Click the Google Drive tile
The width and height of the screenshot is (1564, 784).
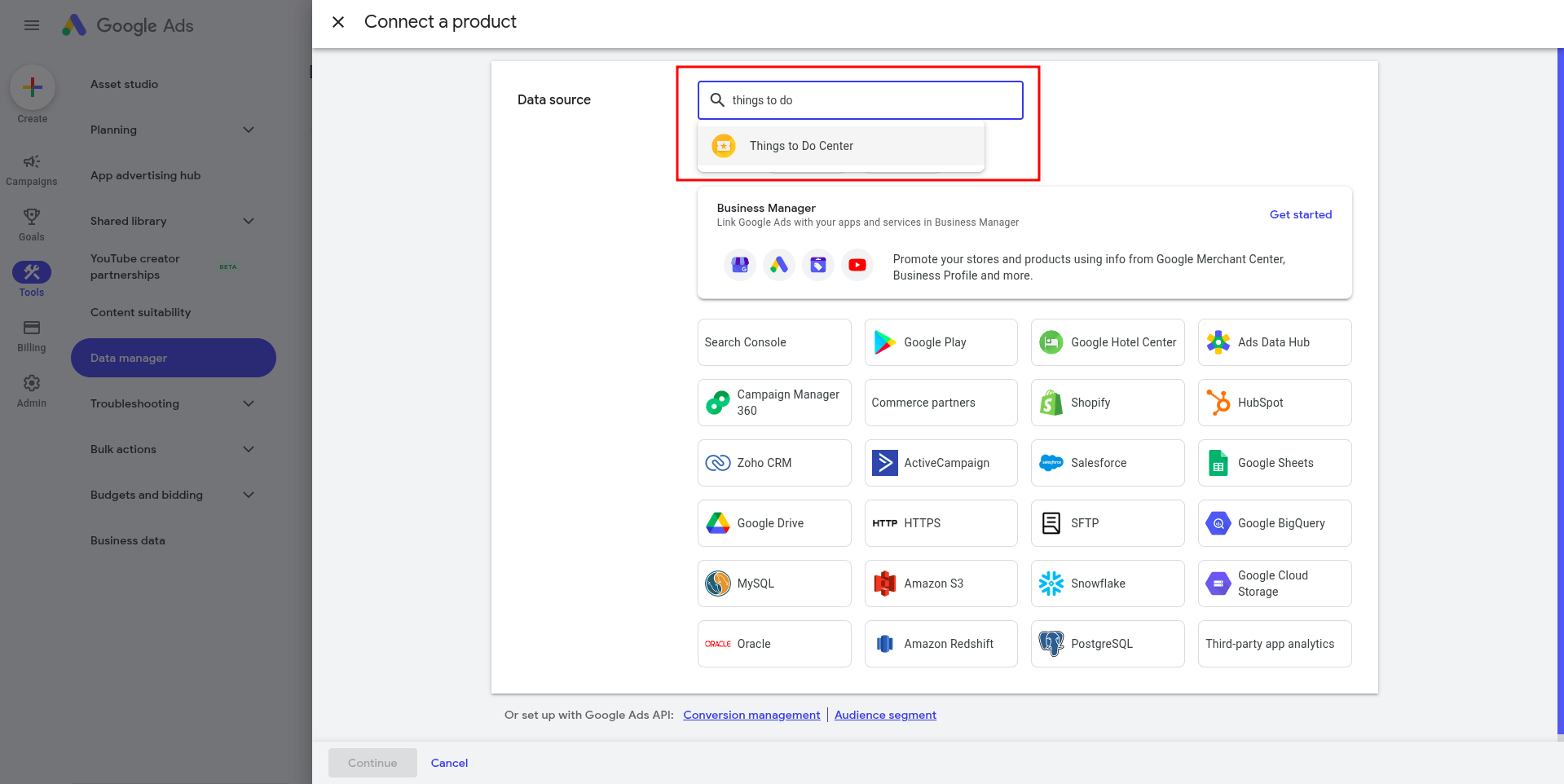coord(774,523)
